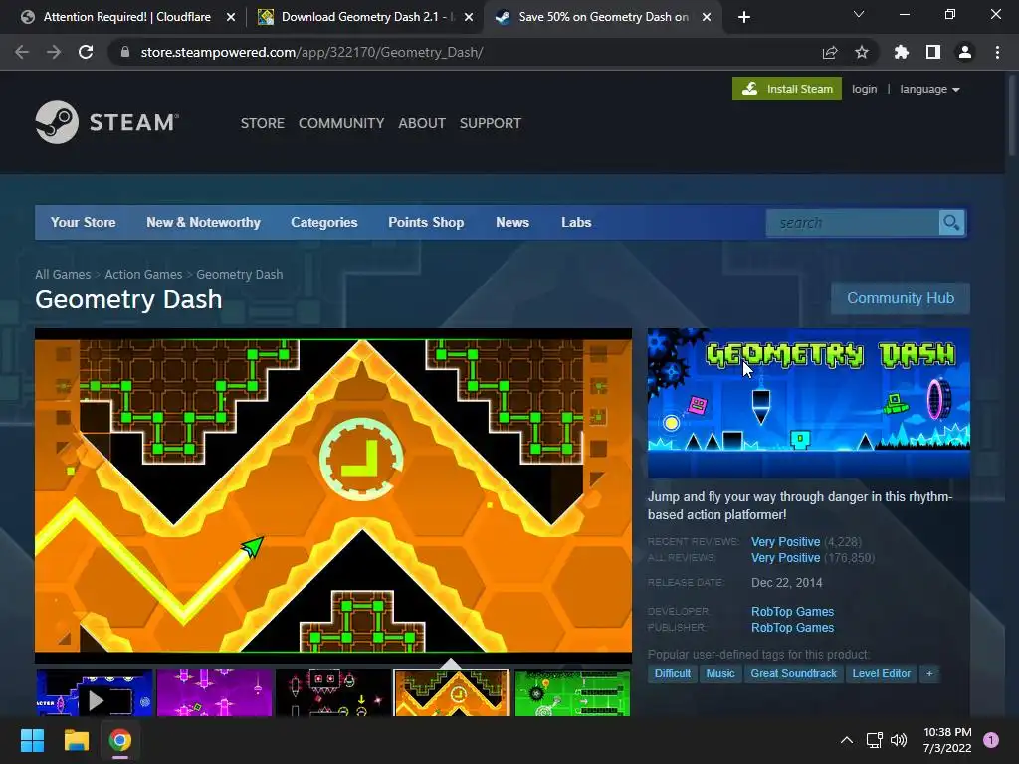Expand more tags with the plus button
Image resolution: width=1019 pixels, height=764 pixels.
click(929, 673)
